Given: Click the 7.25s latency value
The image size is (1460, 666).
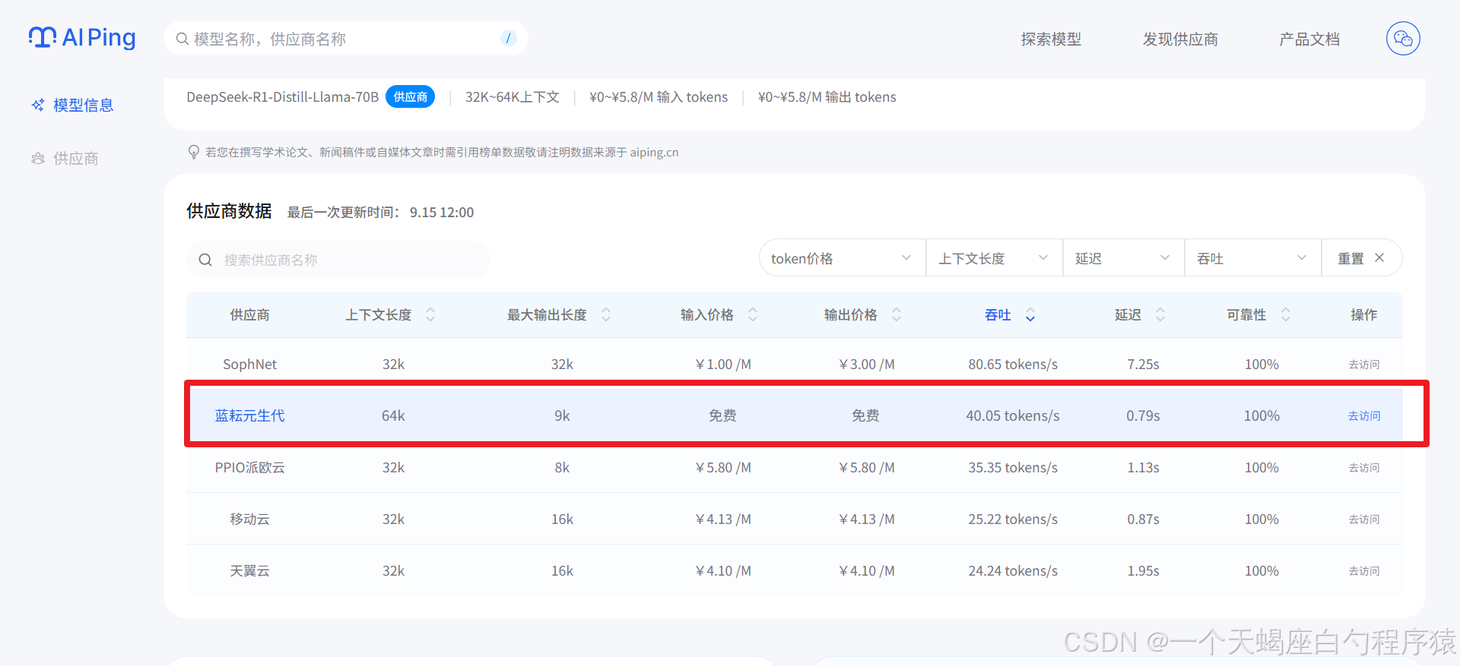Looking at the screenshot, I should pos(1143,364).
